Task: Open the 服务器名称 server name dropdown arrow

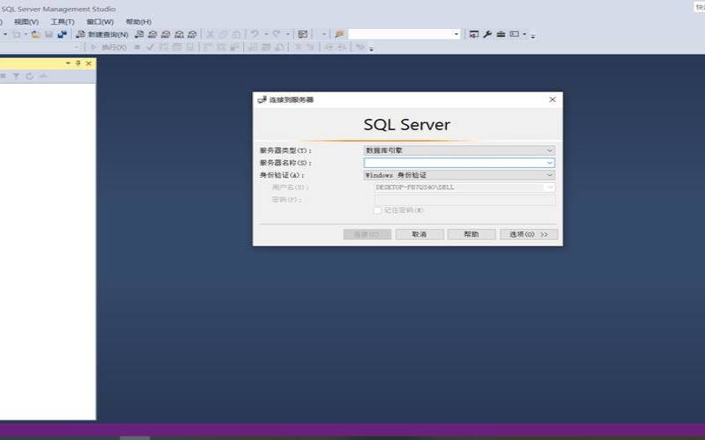Action: tap(550, 163)
